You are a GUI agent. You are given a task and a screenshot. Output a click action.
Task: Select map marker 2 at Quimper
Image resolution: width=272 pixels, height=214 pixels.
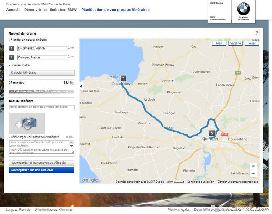coord(212,133)
